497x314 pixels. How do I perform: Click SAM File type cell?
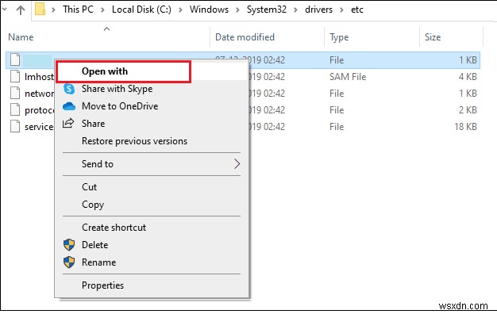click(348, 77)
